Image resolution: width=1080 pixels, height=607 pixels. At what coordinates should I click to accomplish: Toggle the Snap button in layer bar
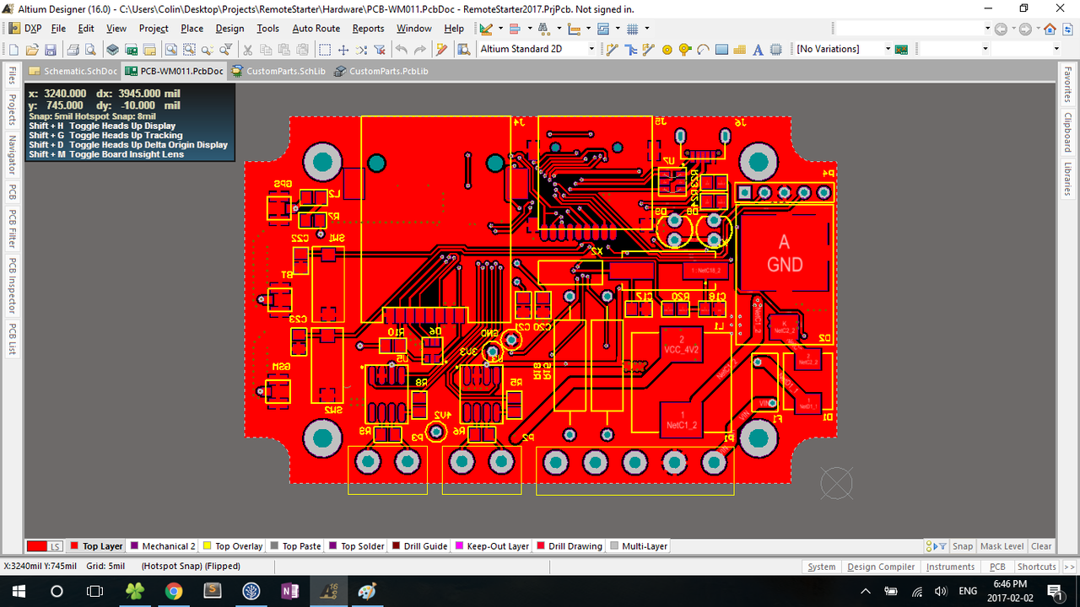point(963,546)
